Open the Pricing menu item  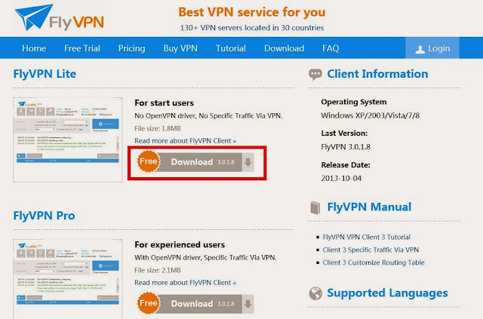(131, 48)
